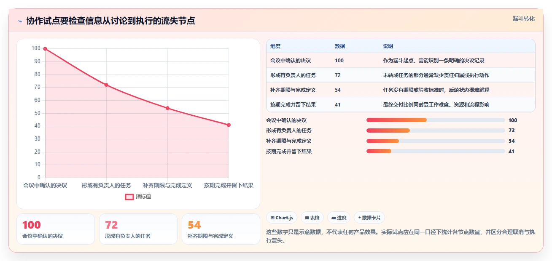Click table value 54 in 数据 column
This screenshot has height=261, width=552.
[338, 90]
